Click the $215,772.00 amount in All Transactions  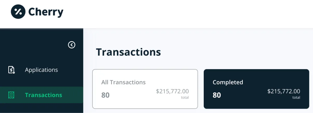[172, 91]
